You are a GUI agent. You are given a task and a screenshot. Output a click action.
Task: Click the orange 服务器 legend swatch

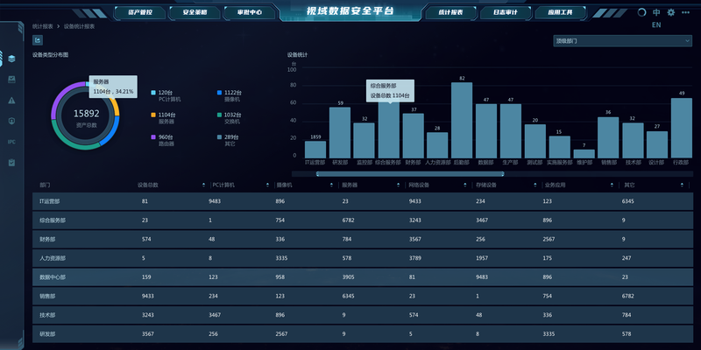tap(153, 115)
